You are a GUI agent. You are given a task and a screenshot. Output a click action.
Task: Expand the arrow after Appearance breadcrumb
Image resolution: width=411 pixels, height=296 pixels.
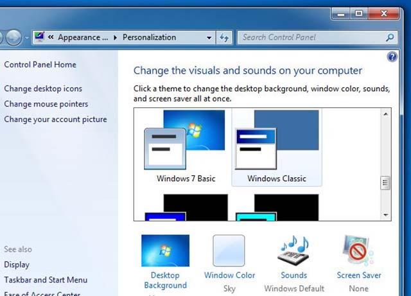pos(115,37)
